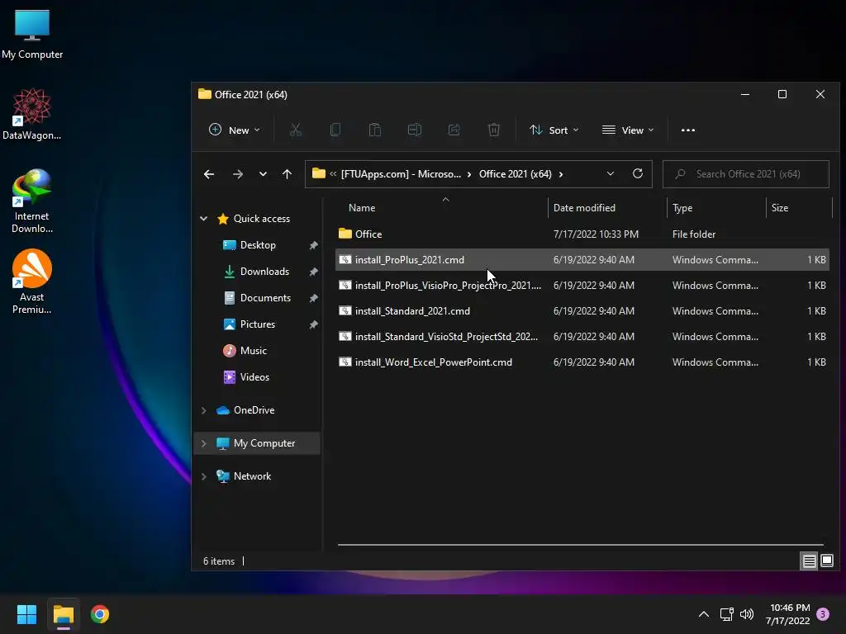Click File Explorer in taskbar
The height and width of the screenshot is (634, 846).
(x=63, y=614)
